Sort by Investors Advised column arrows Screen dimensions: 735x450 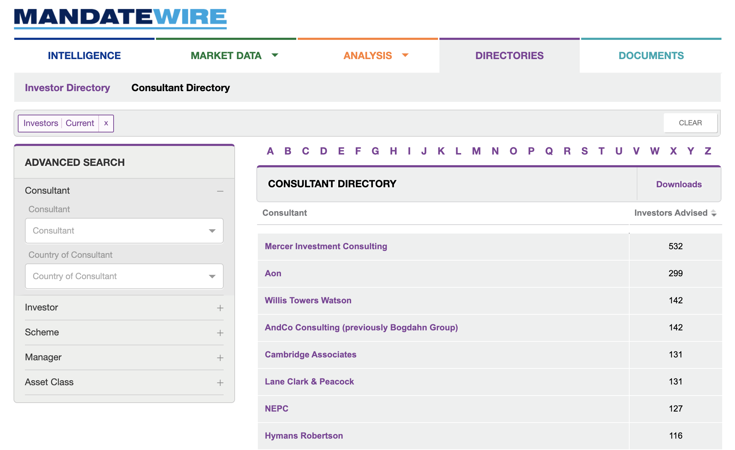[x=714, y=213]
